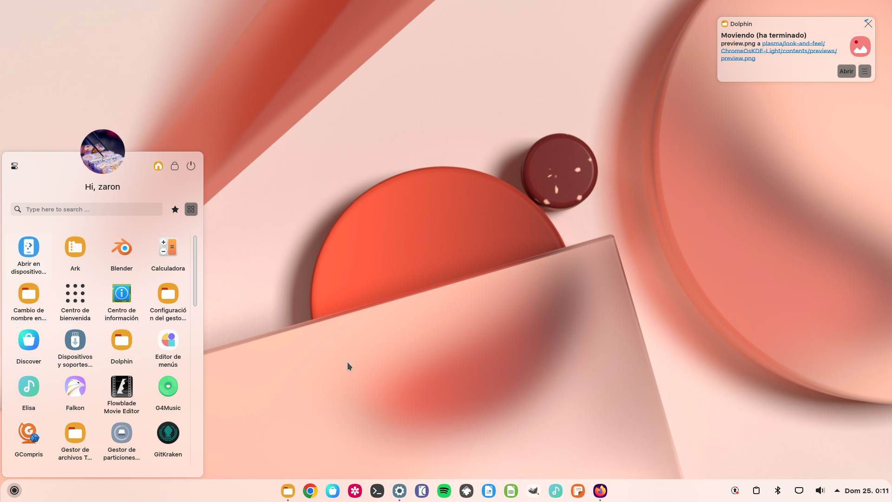Click the user avatar picture
Screen dimensions: 892x502
(103, 152)
